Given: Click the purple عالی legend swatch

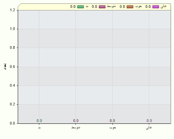Looking at the screenshot, I should click(156, 7).
